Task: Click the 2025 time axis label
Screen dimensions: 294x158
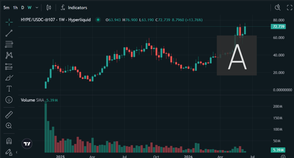Action: 60,157
